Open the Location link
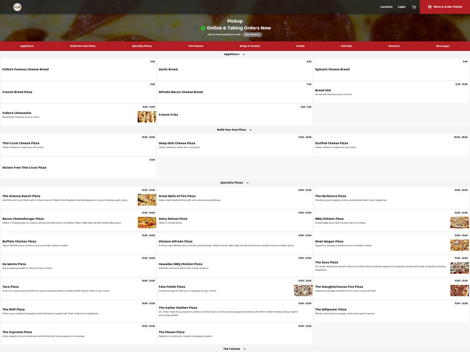The image size is (470, 352). point(386,7)
